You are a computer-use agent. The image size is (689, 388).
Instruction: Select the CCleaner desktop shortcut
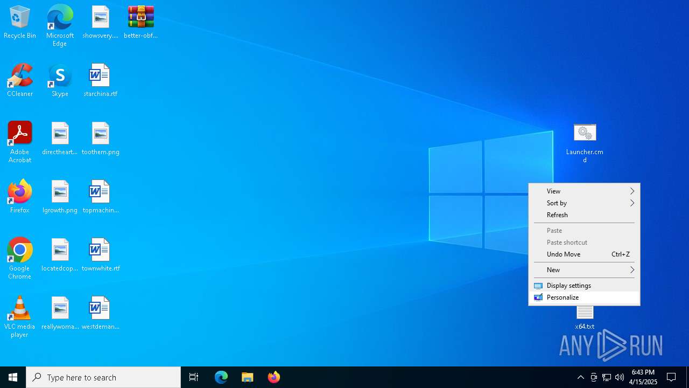click(x=20, y=80)
